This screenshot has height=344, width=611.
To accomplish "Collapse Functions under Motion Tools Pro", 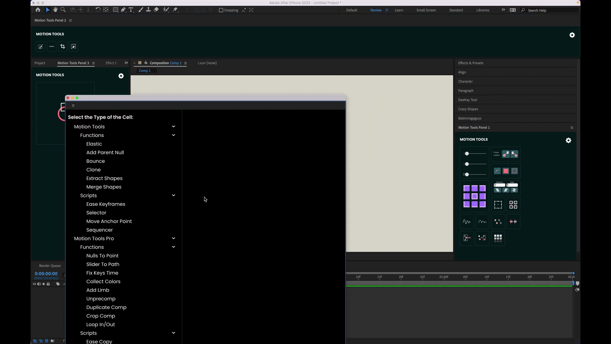I will pyautogui.click(x=173, y=247).
